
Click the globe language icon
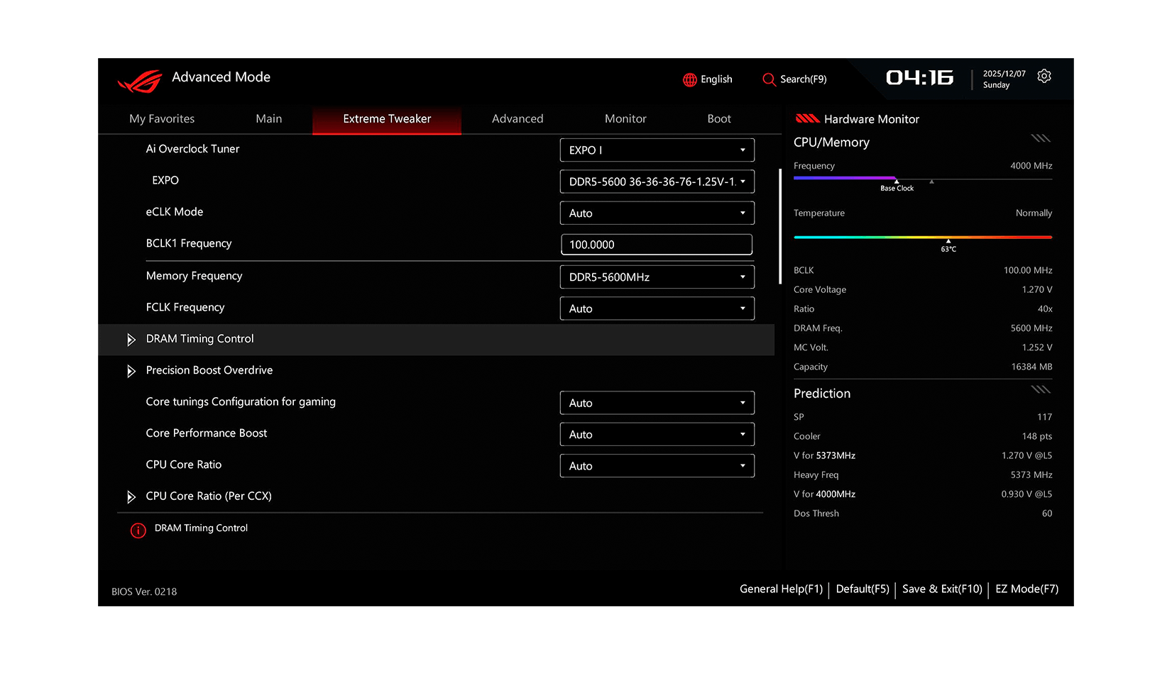coord(689,79)
